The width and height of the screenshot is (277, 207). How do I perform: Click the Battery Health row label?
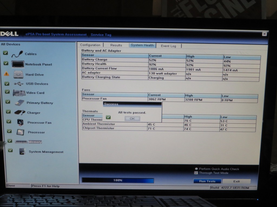click(x=94, y=64)
